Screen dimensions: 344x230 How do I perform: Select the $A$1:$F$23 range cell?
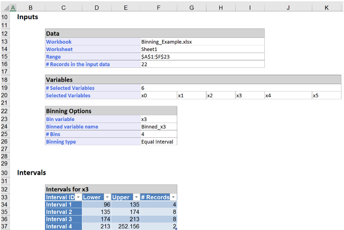[202, 57]
